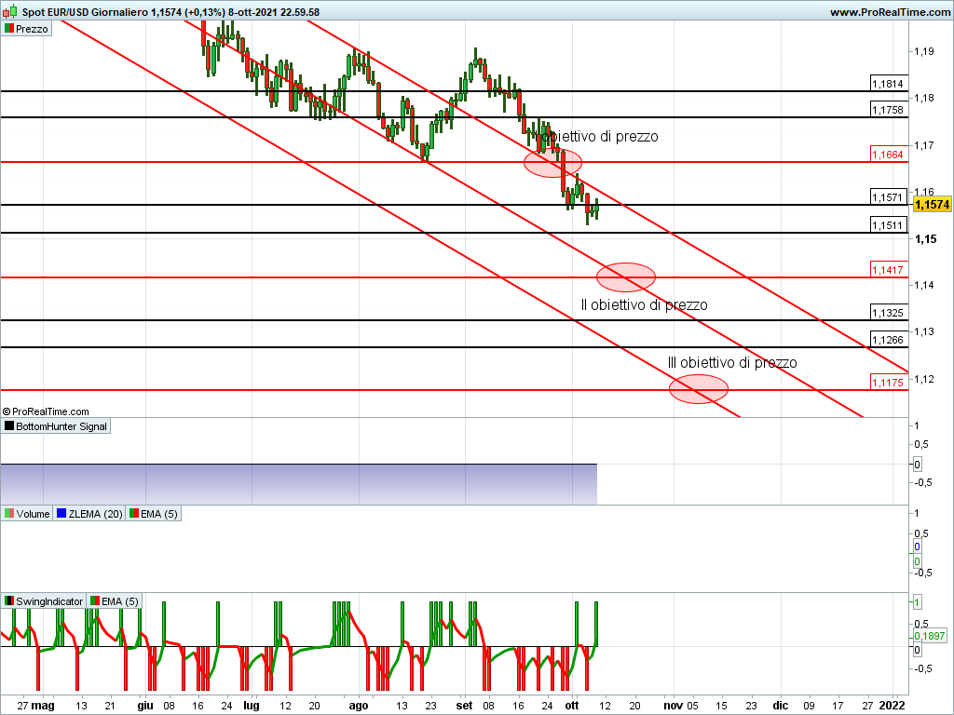The height and width of the screenshot is (715, 954).
Task: Click the black square icon of BottomHunter Signal
Action: tap(8, 426)
